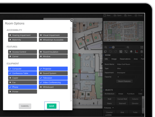155x117 pixels.
Task: Switch to the Info tab
Action: (106, 59)
